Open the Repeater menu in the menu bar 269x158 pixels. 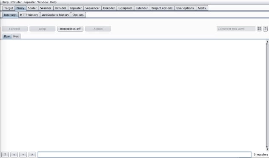(x=29, y=2)
